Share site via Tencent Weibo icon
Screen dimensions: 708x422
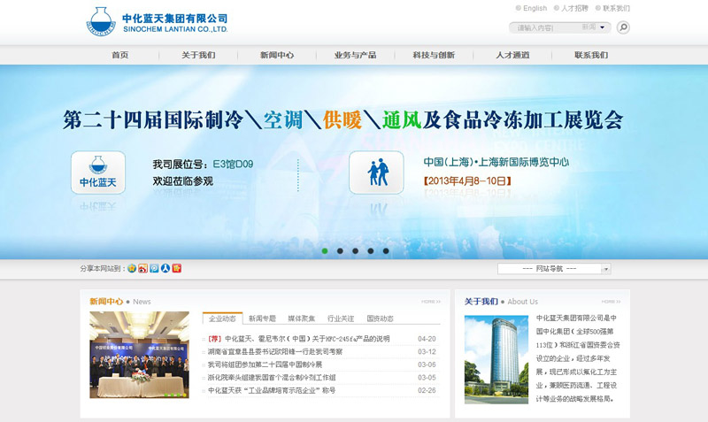pyautogui.click(x=154, y=268)
